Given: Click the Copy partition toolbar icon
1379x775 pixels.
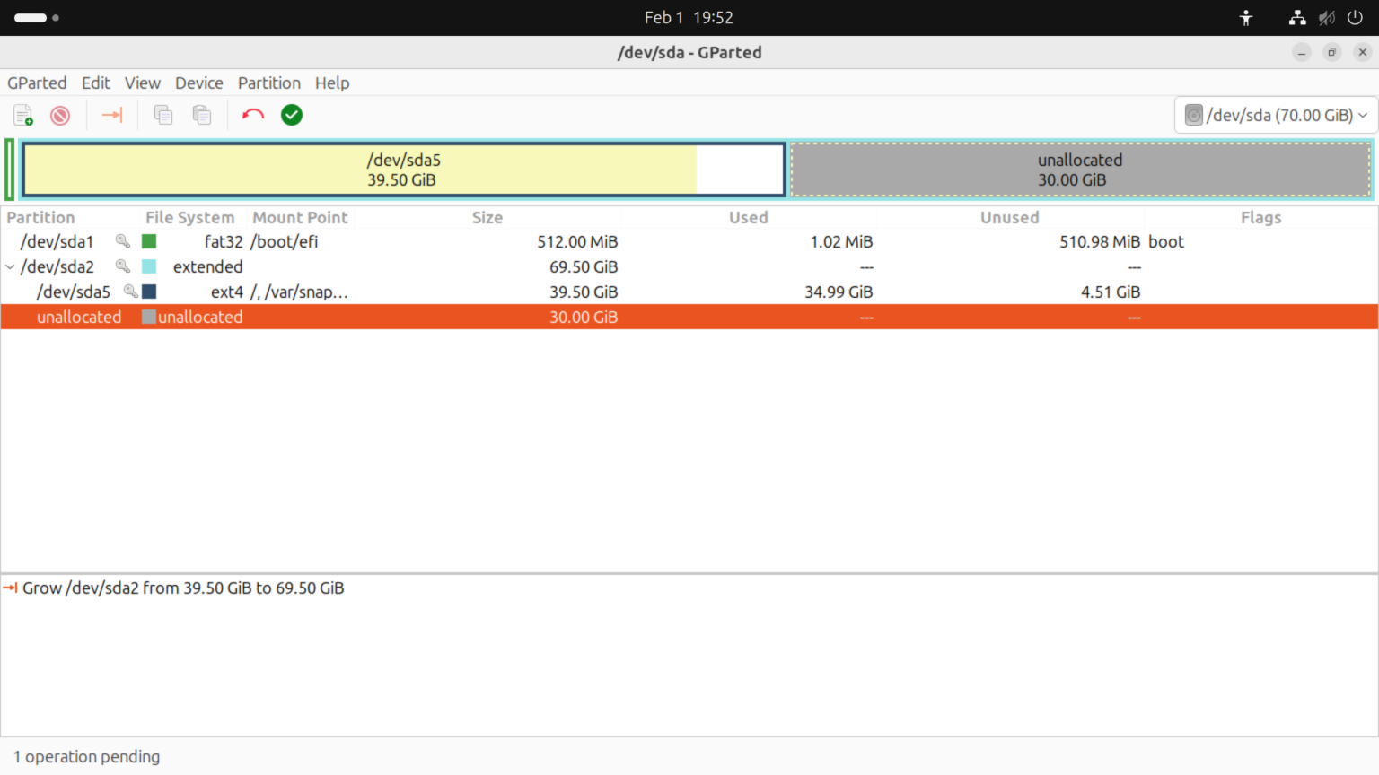Looking at the screenshot, I should click(163, 115).
